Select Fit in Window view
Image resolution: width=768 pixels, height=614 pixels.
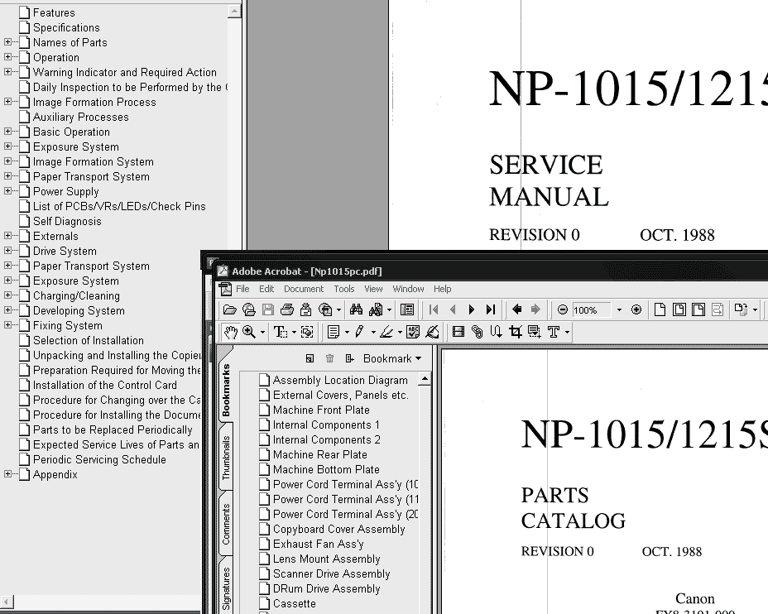[x=679, y=309]
